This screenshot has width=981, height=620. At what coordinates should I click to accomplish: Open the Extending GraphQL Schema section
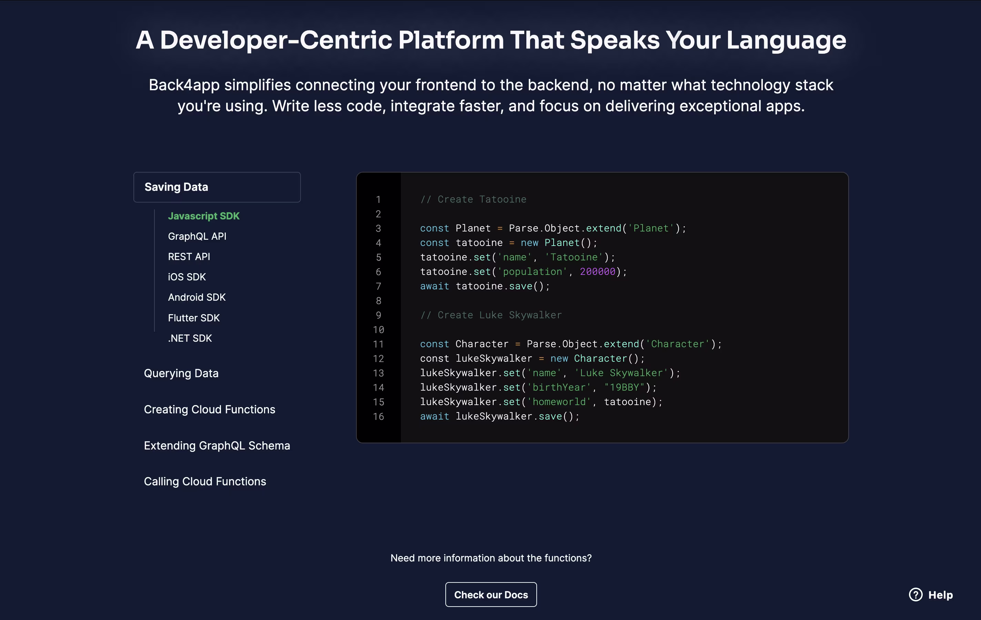pos(217,445)
